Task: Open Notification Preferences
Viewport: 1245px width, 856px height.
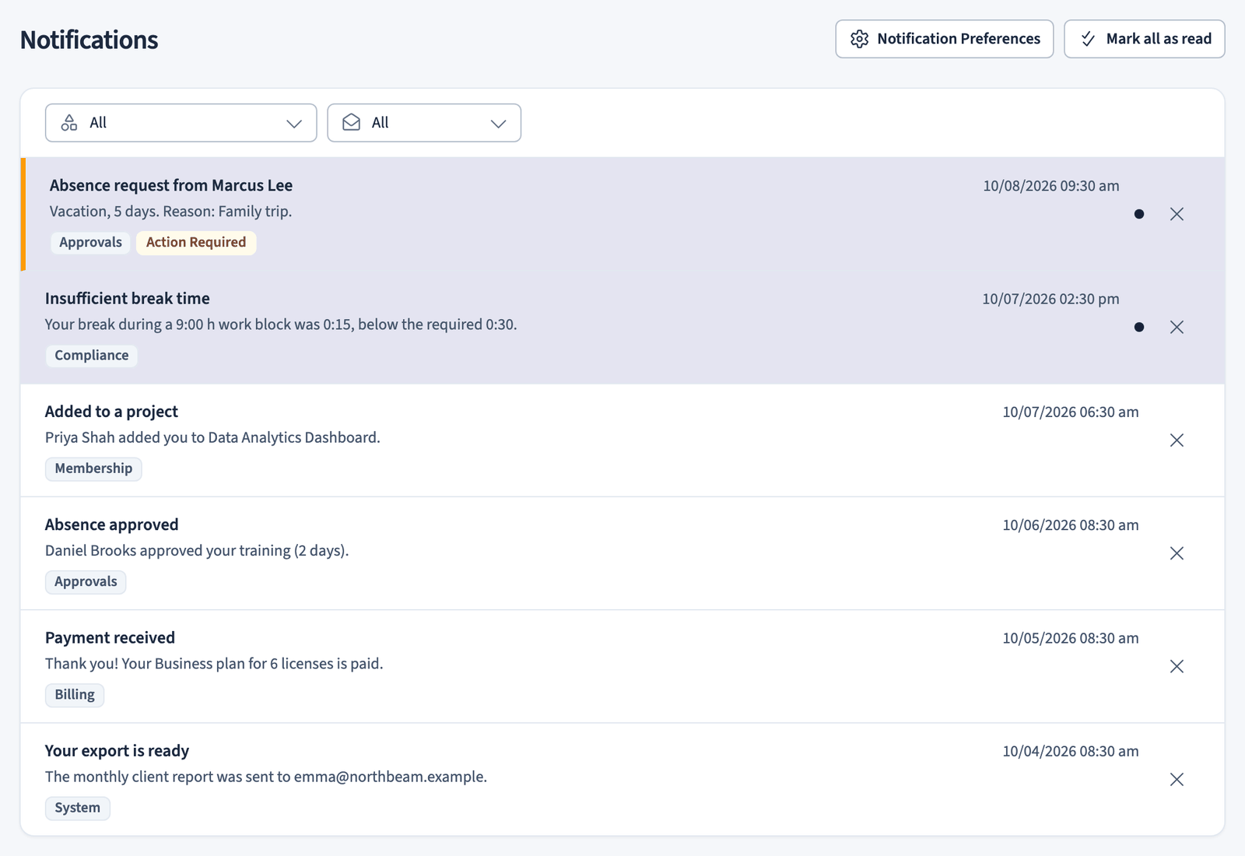Action: click(945, 39)
